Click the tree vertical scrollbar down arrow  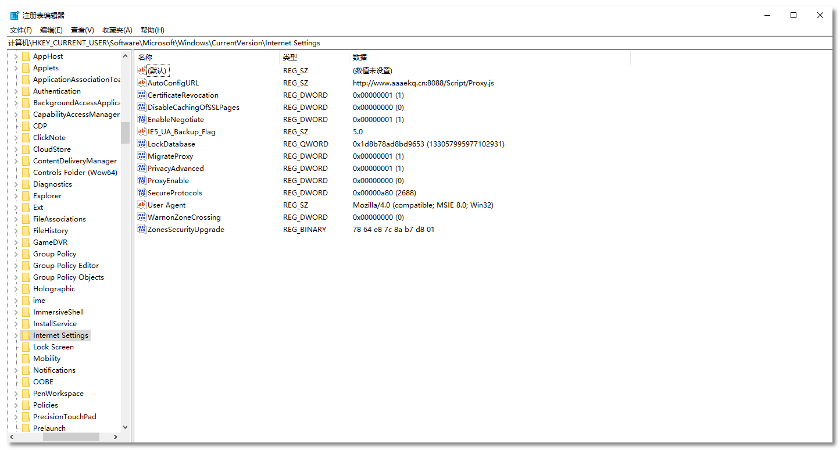pyautogui.click(x=126, y=427)
